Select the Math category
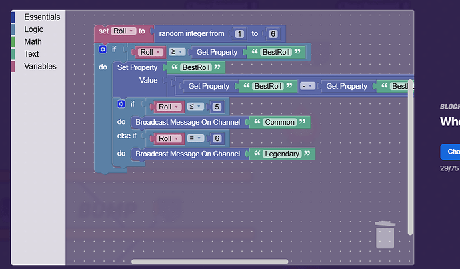 pyautogui.click(x=33, y=41)
